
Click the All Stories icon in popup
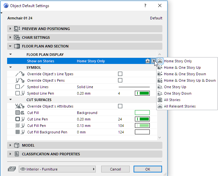160,100
